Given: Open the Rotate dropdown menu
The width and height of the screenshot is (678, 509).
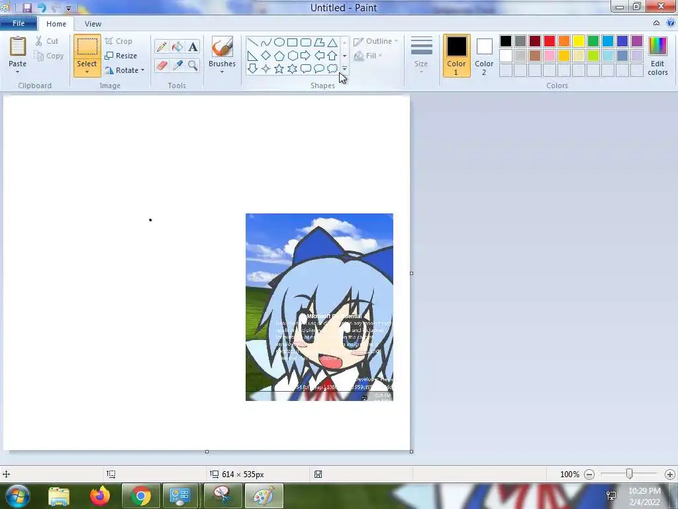Looking at the screenshot, I should 124,70.
